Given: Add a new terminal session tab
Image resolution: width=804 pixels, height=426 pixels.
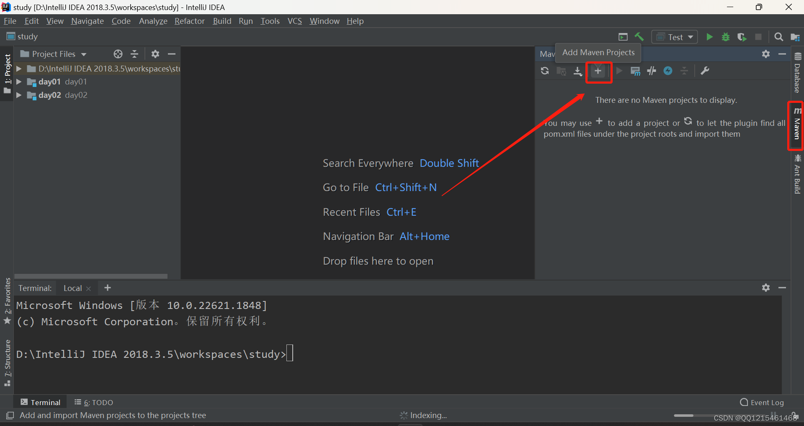Looking at the screenshot, I should (108, 288).
